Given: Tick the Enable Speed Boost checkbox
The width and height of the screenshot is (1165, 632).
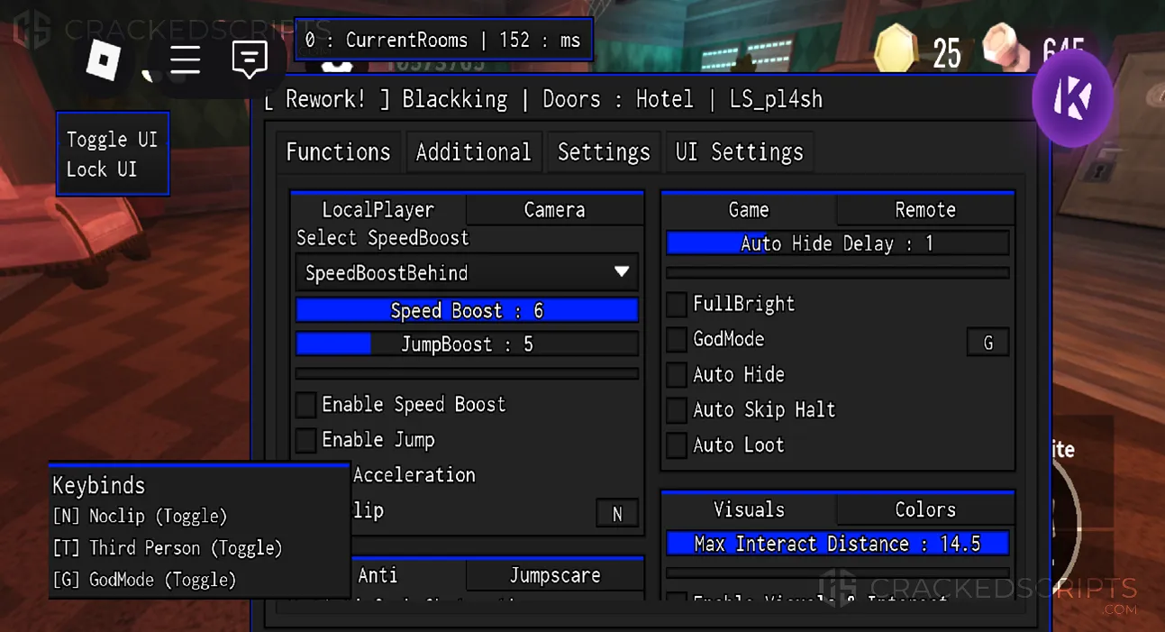Looking at the screenshot, I should click(306, 405).
